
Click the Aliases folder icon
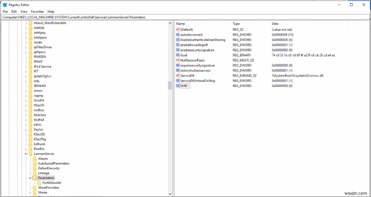click(x=34, y=159)
